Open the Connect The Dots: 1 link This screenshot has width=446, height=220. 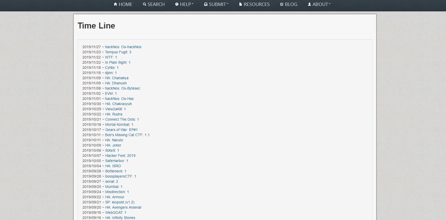click(122, 119)
